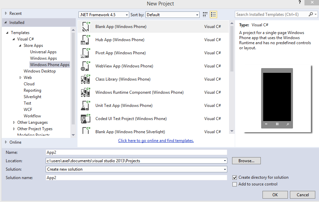Select 'WebView App (Windows Phone)' template name
The width and height of the screenshot is (319, 202).
(x=124, y=66)
